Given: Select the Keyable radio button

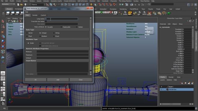Looking at the screenshot, I should tap(46, 27).
